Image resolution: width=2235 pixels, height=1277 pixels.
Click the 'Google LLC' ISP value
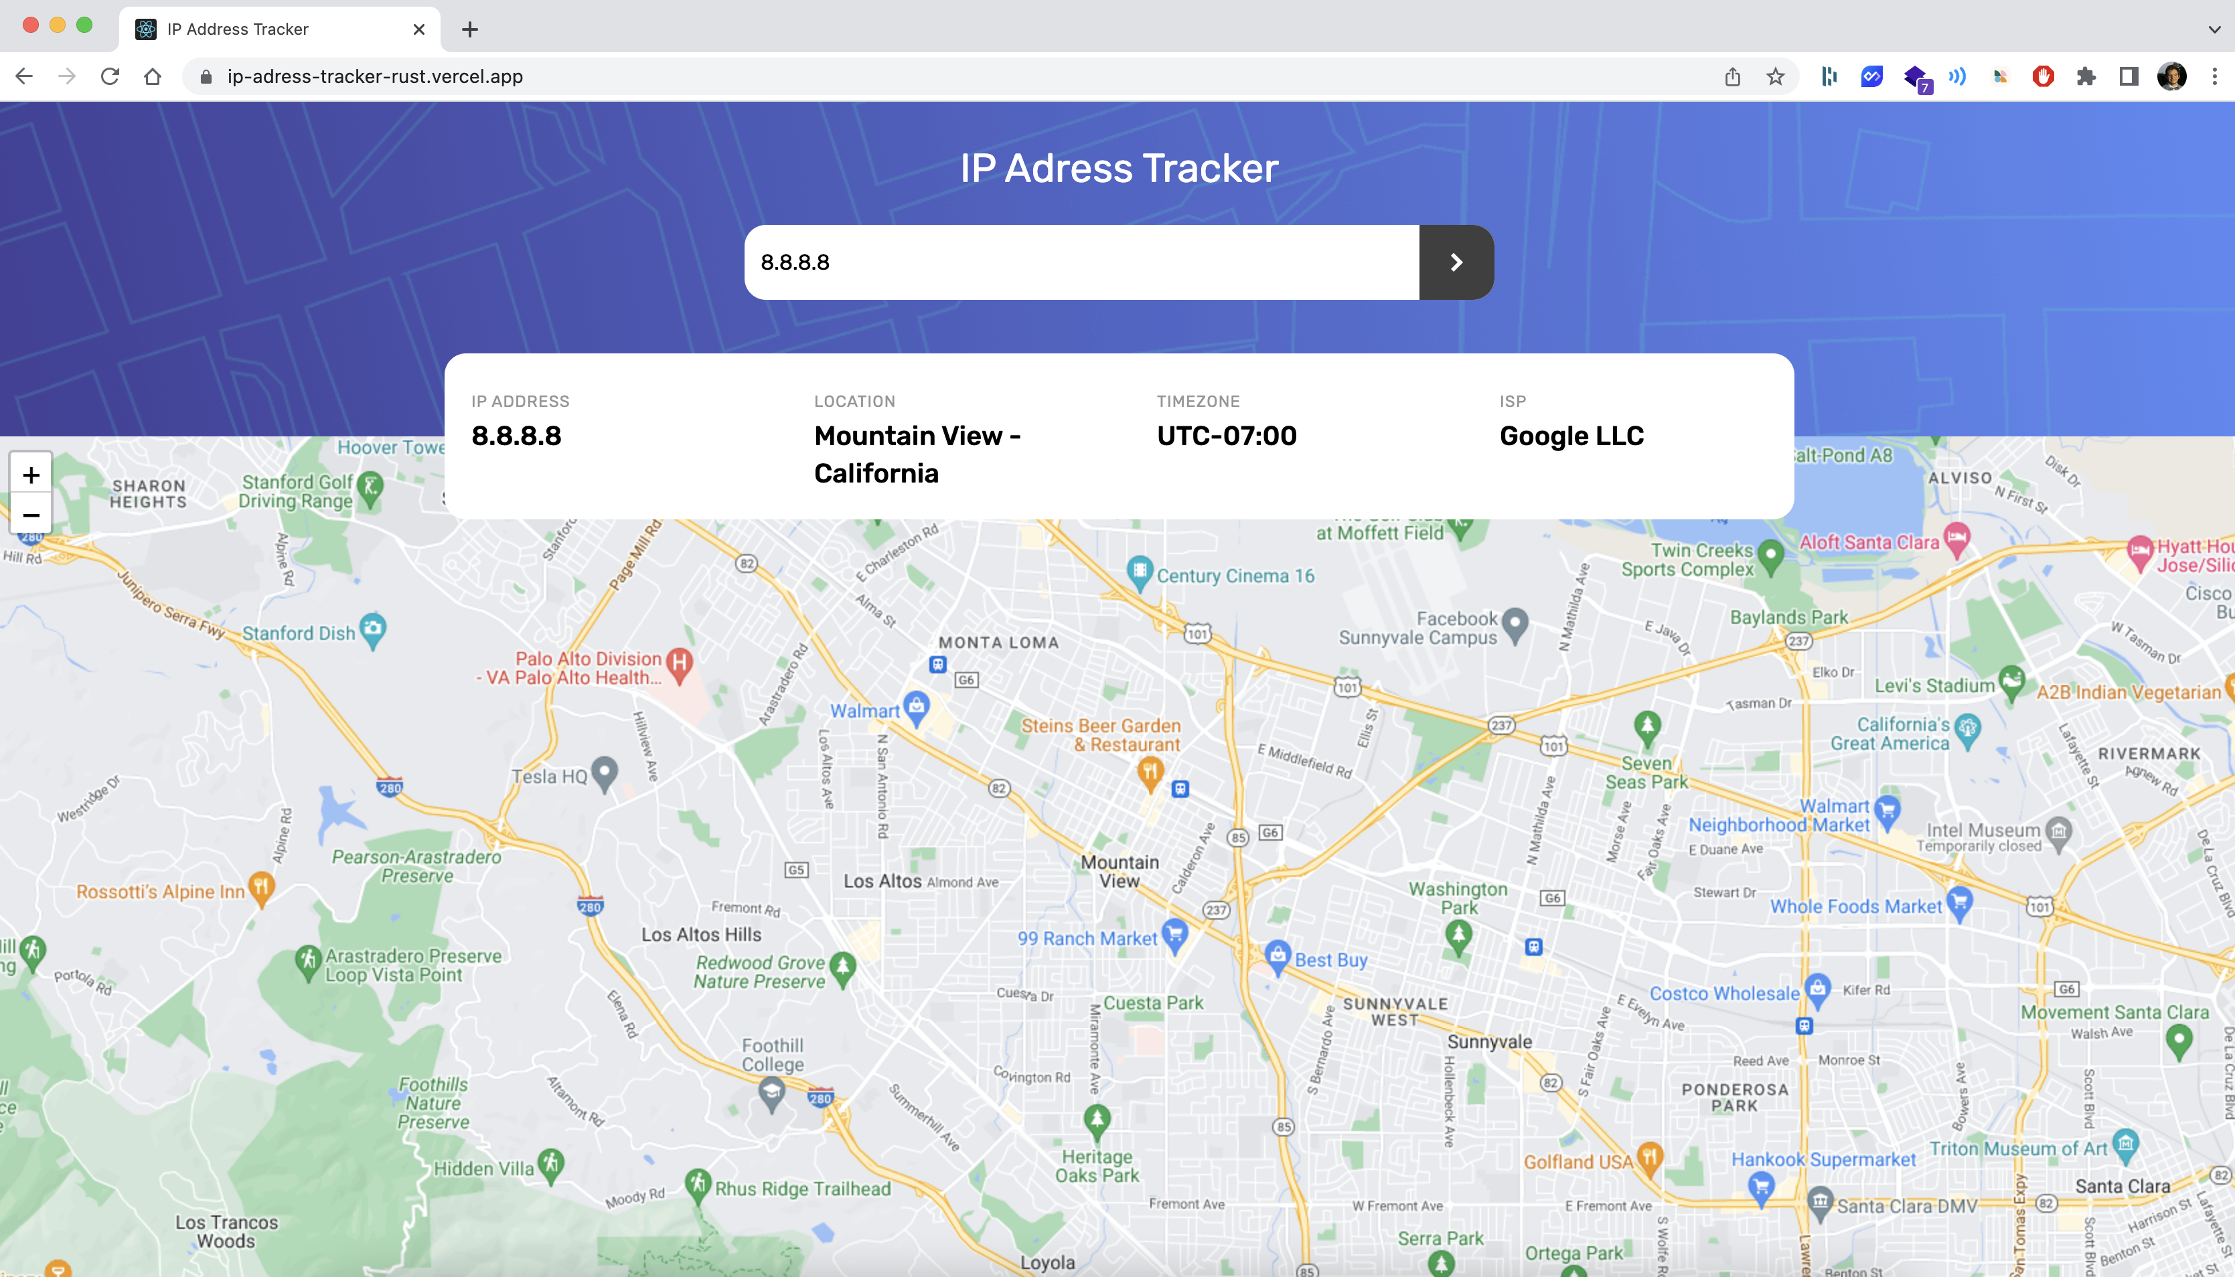point(1571,436)
